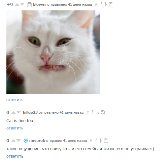The height and width of the screenshot is (162, 166).
Task: Save mrsurok's comment with floppy icon
Action: tap(106, 141)
